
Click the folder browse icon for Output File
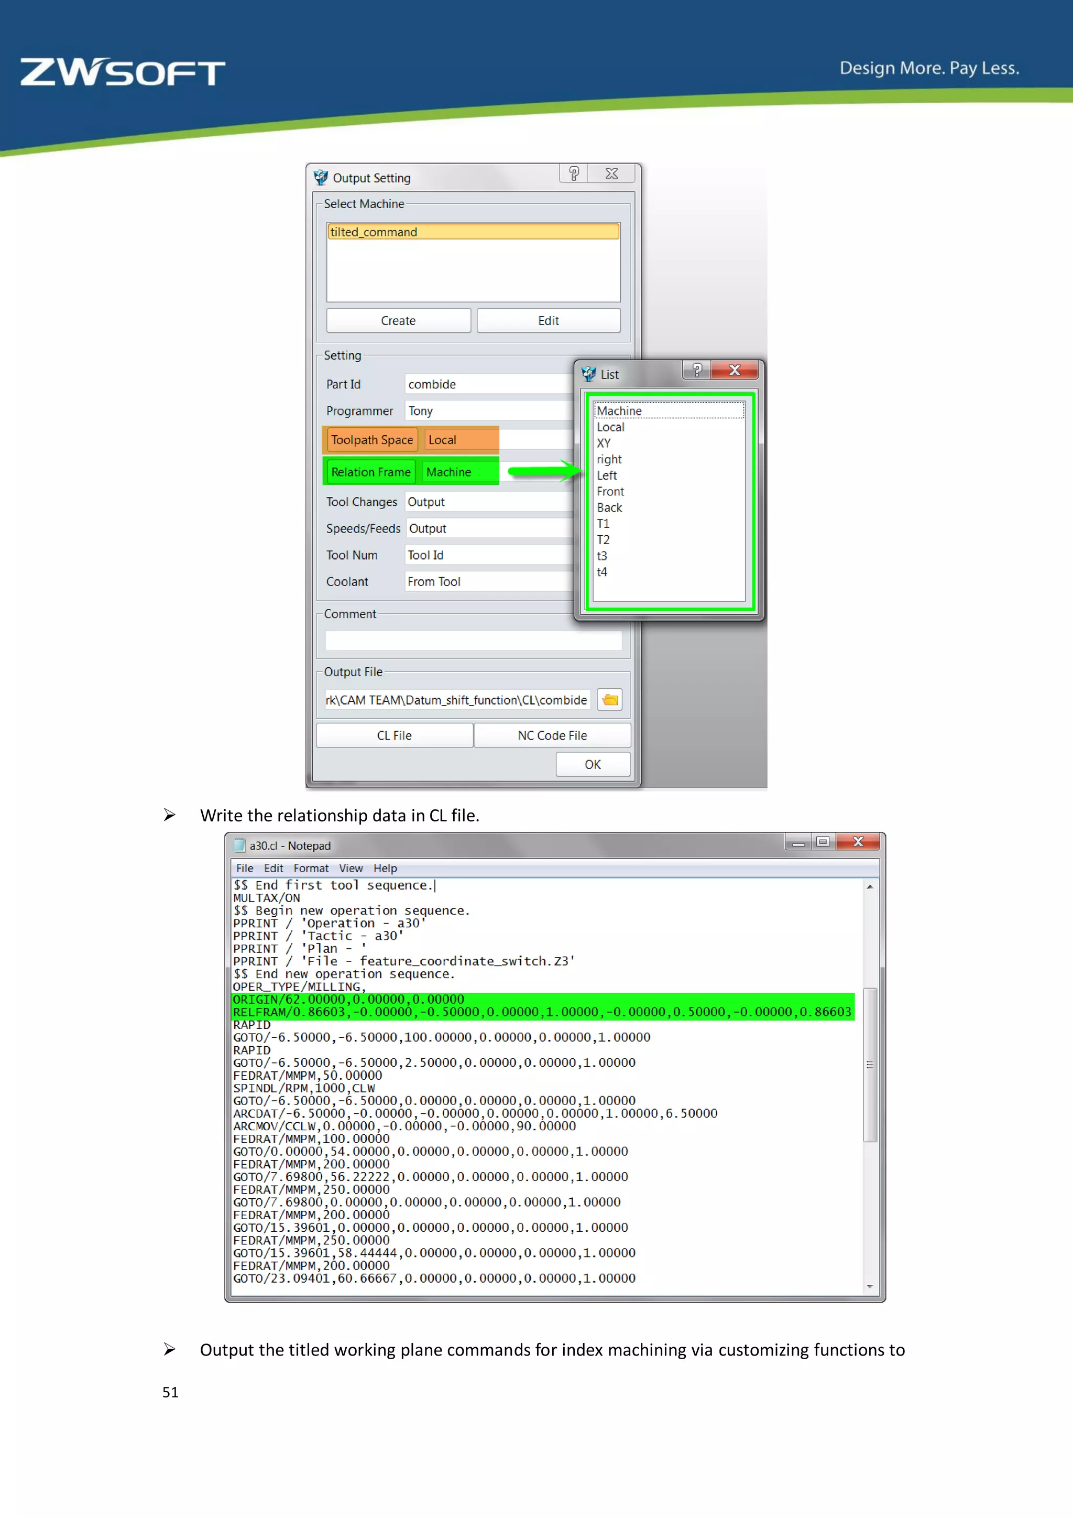coord(610,699)
